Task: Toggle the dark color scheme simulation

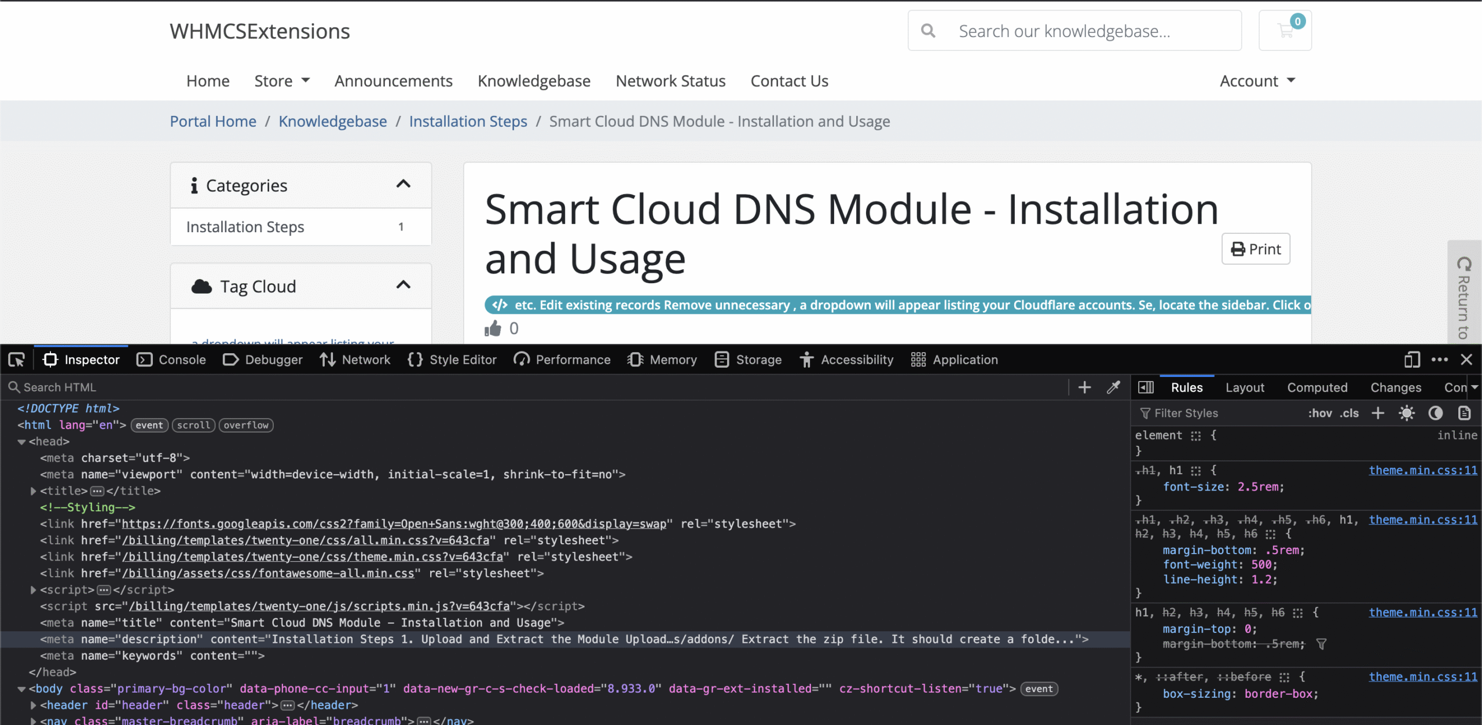Action: click(1435, 413)
